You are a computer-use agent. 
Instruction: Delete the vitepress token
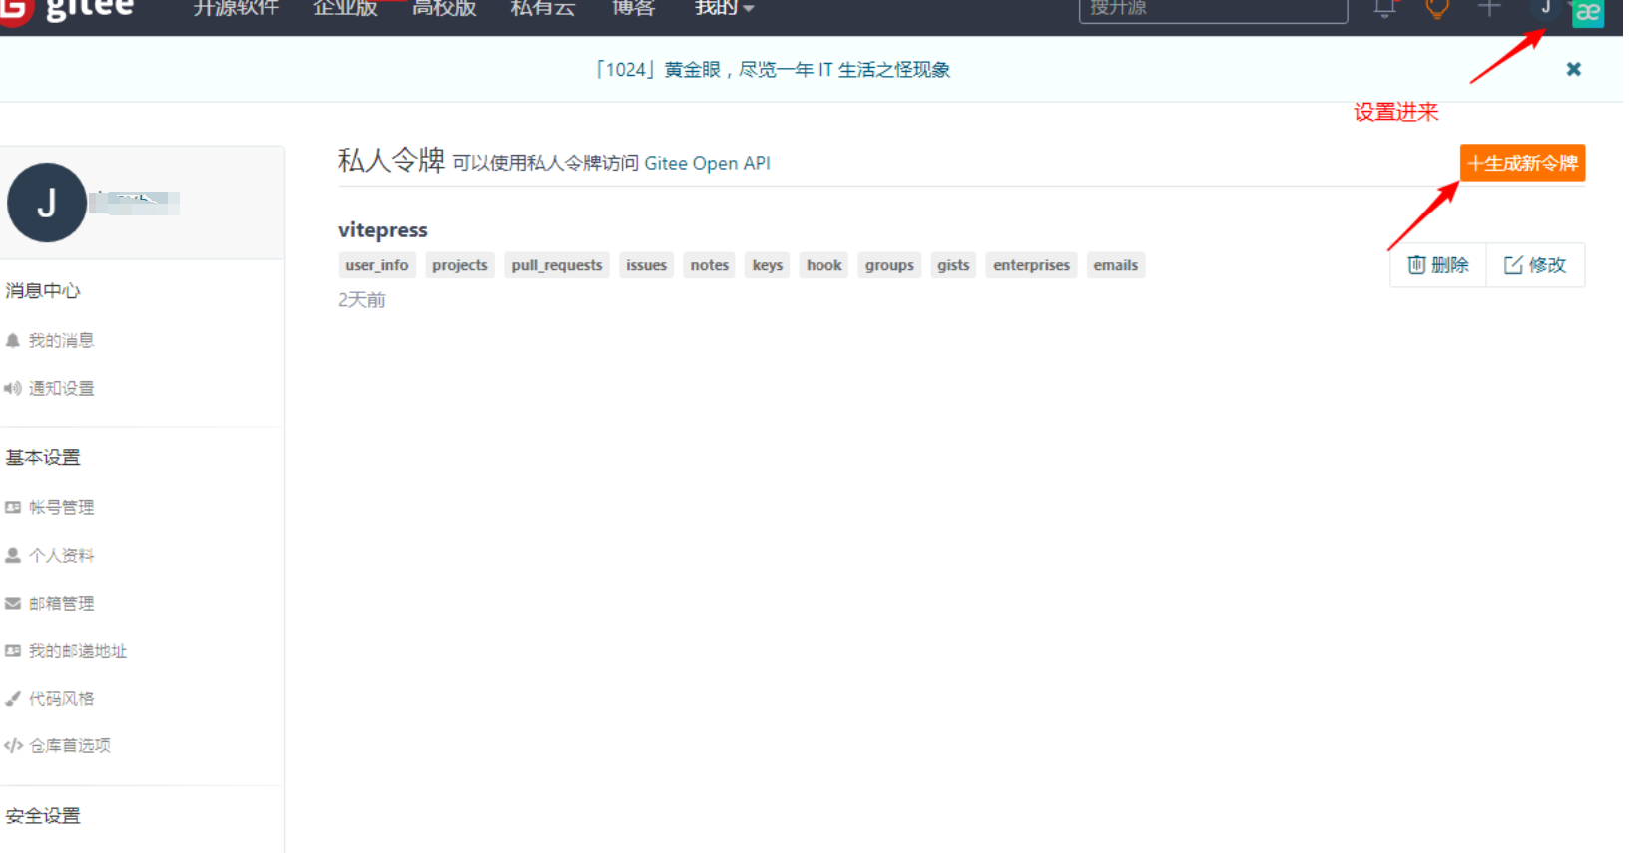(x=1438, y=265)
